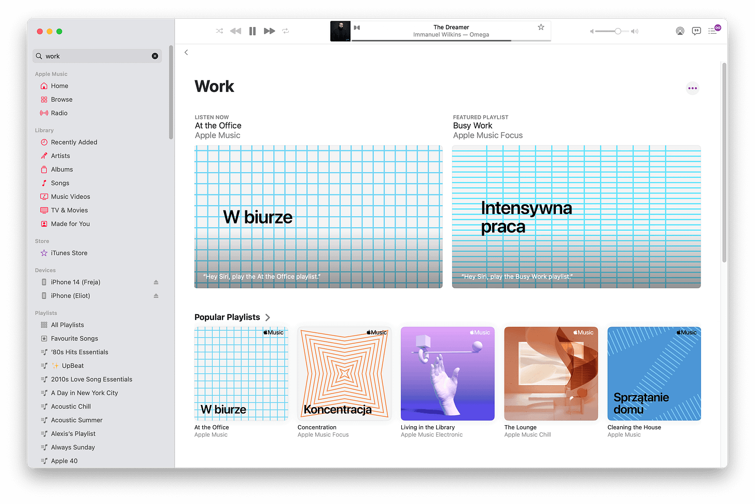This screenshot has height=504, width=755.
Task: Click the main content vertical scrollbar
Action: [724, 162]
